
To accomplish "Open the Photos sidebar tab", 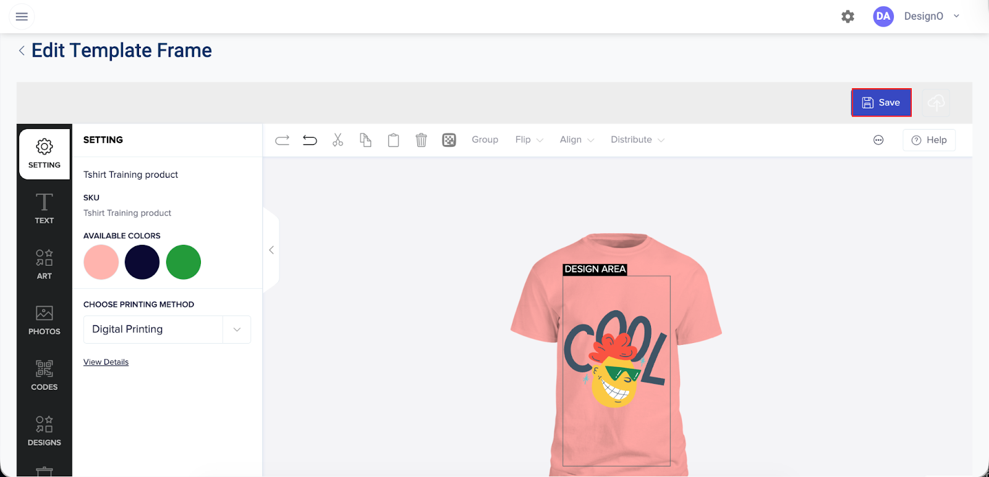I will click(x=45, y=319).
